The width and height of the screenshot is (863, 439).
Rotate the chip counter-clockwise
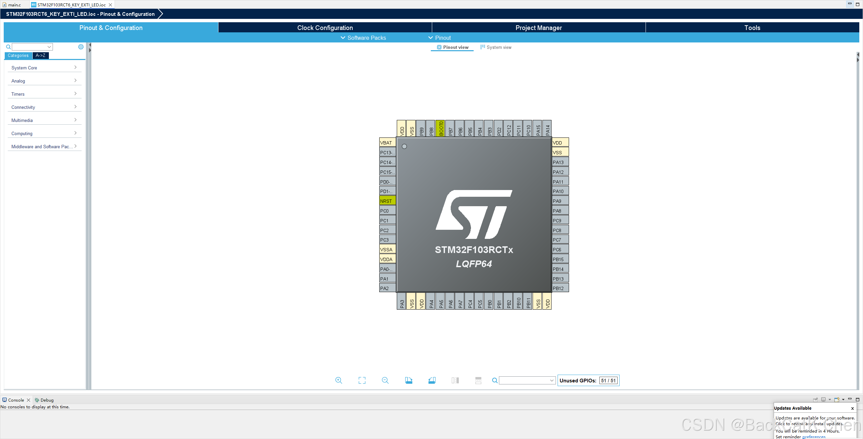[432, 380]
